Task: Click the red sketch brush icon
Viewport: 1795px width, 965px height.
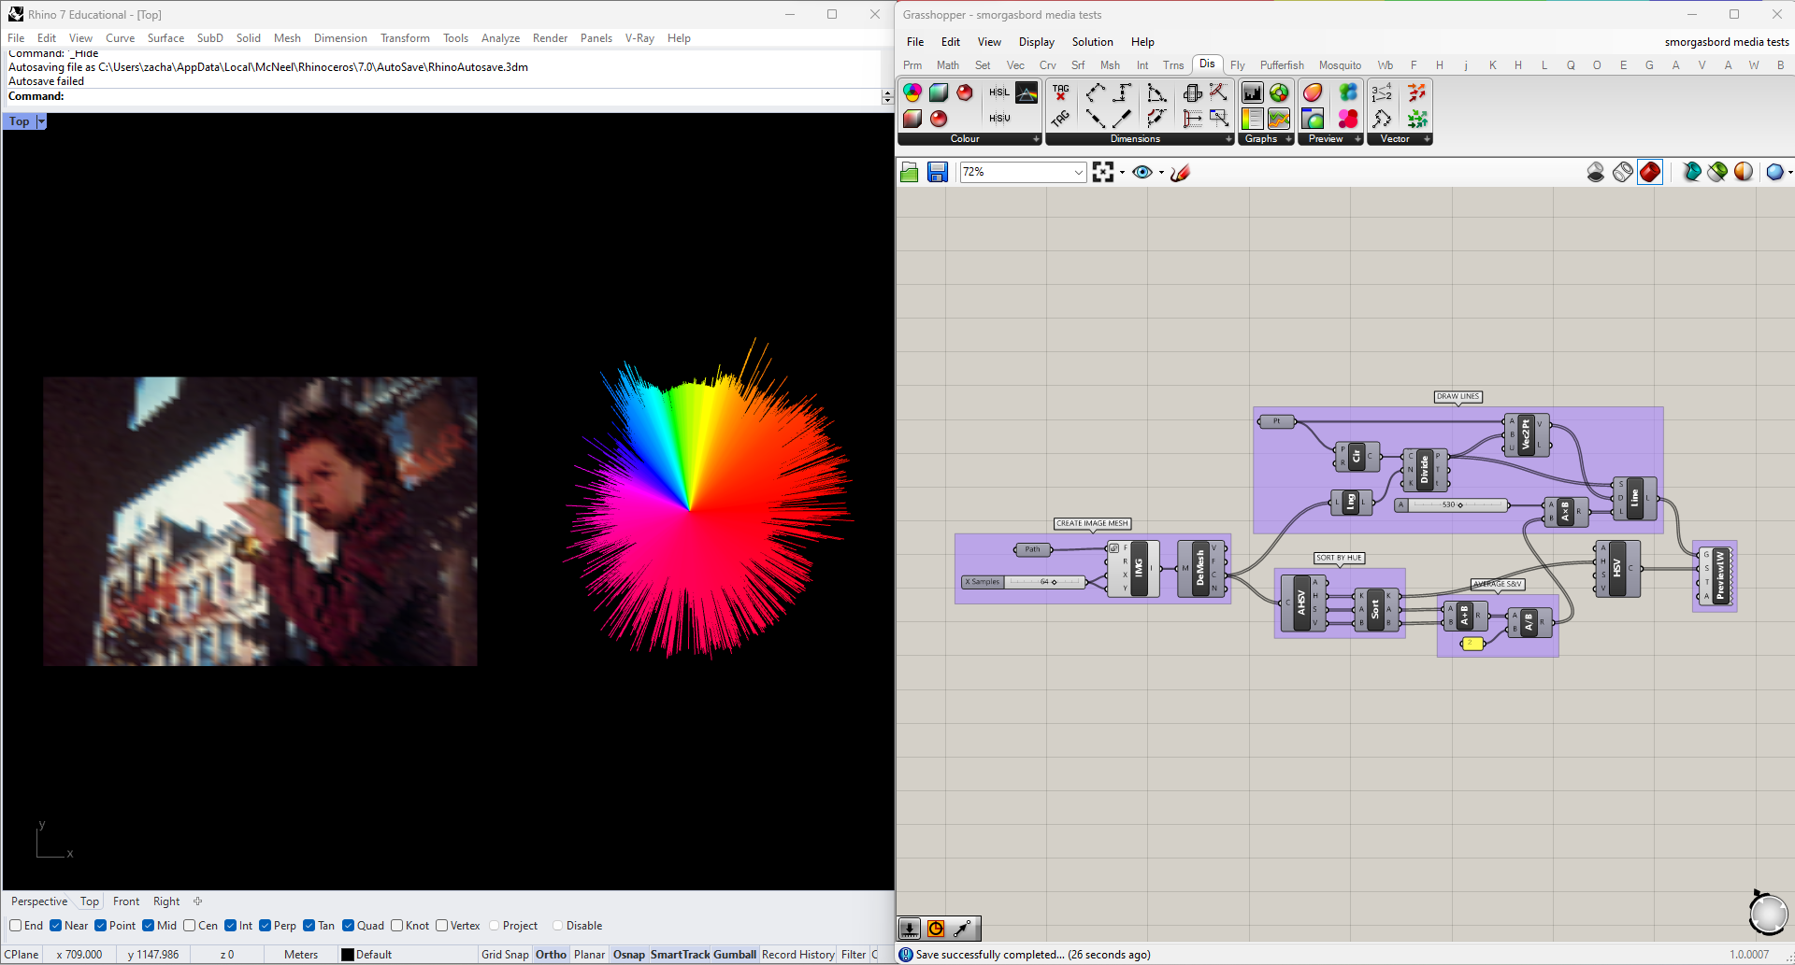Action: pos(1180,172)
